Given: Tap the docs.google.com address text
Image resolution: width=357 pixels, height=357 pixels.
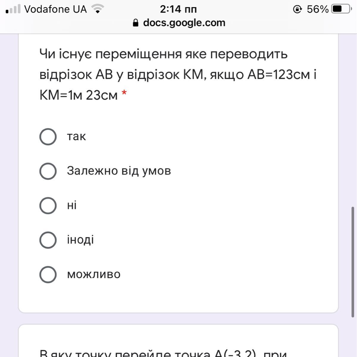Looking at the screenshot, I should tap(184, 23).
